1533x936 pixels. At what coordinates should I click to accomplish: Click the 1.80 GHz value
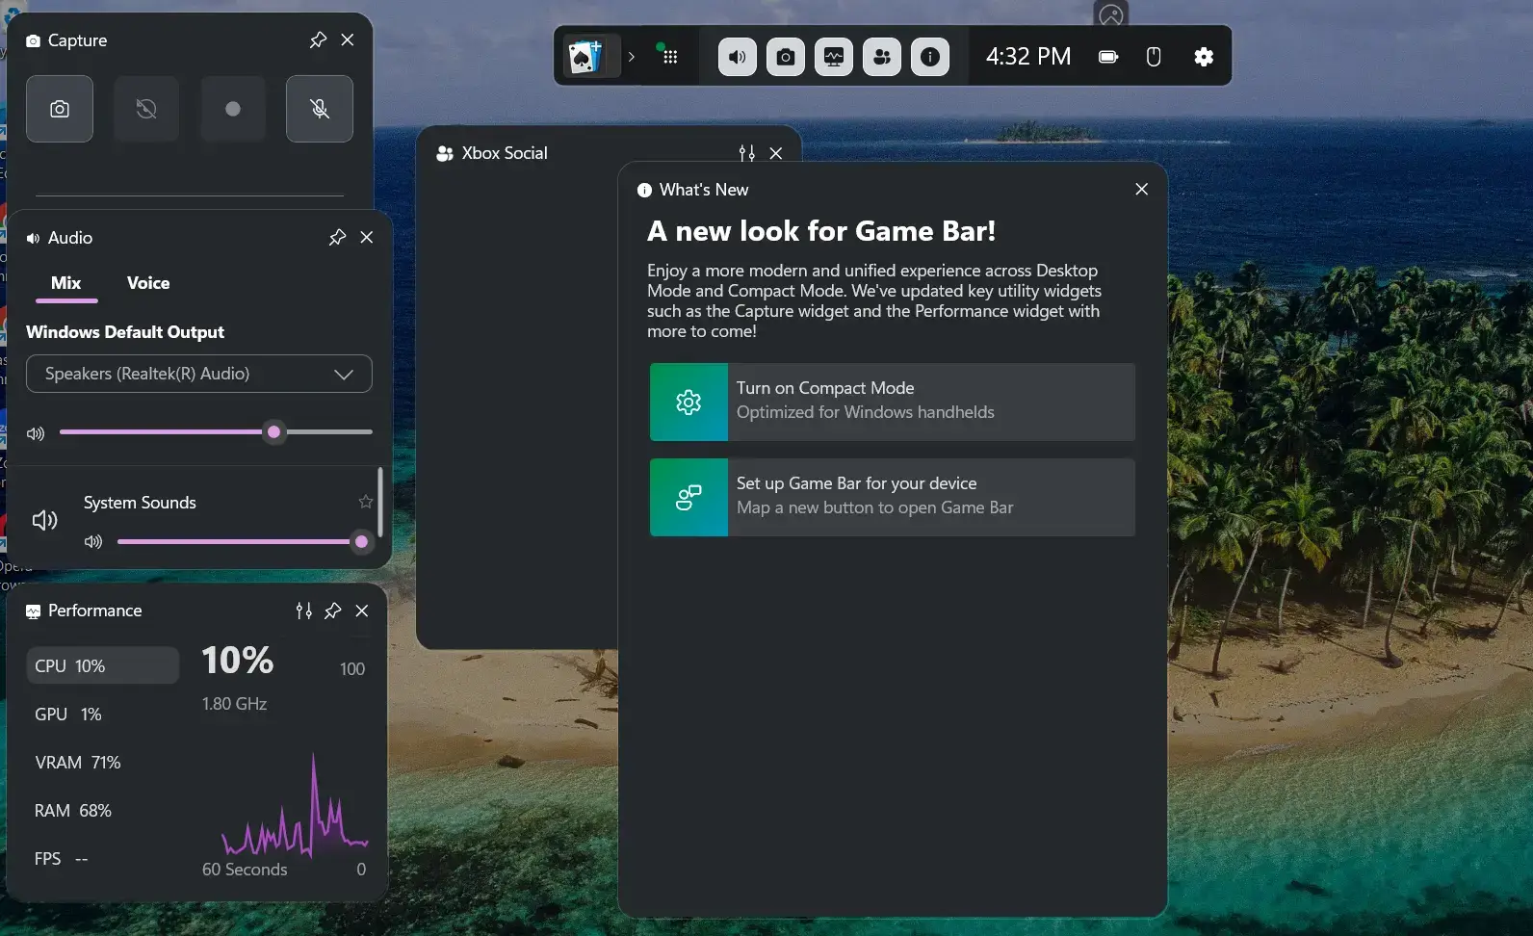point(234,704)
